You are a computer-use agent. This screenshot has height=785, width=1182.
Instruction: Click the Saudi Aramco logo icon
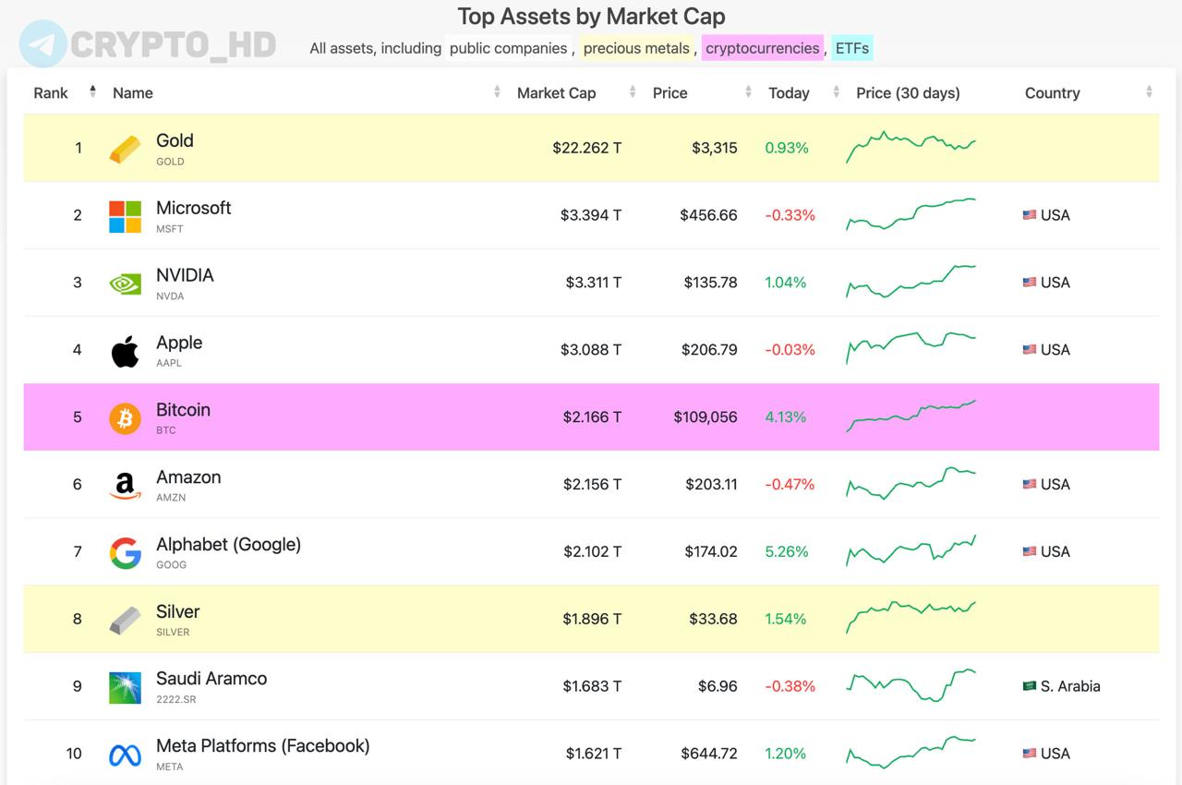pyautogui.click(x=125, y=687)
